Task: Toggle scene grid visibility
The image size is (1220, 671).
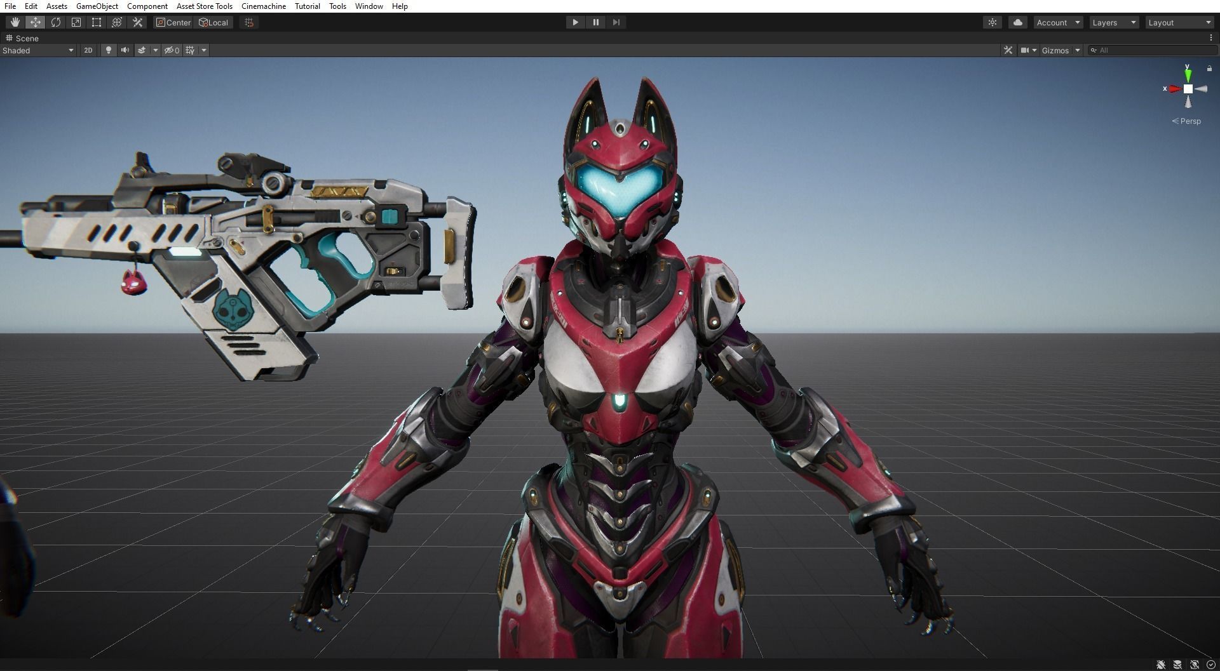Action: pyautogui.click(x=190, y=50)
